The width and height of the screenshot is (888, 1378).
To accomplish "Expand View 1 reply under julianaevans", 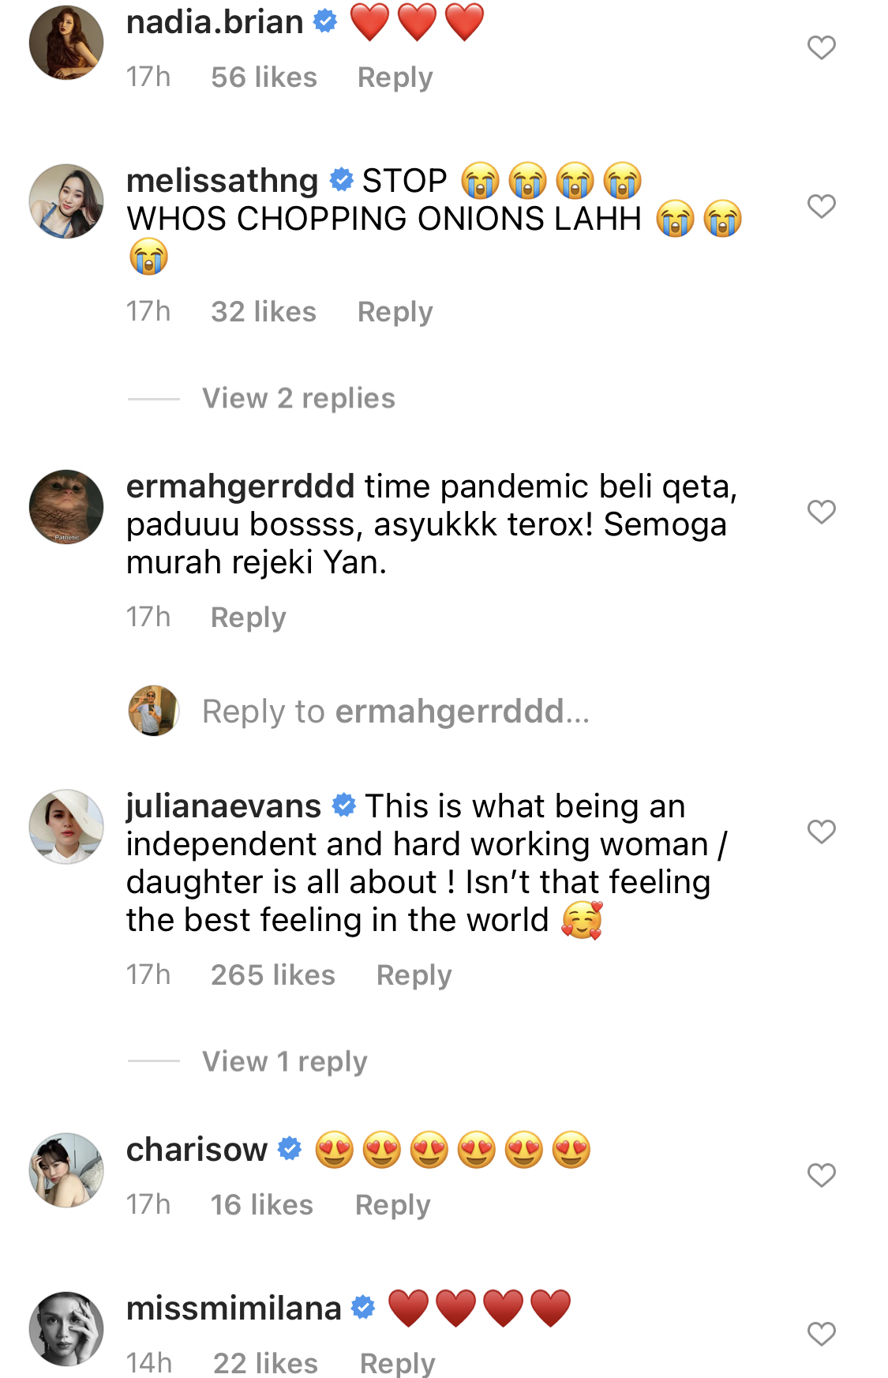I will [284, 1062].
